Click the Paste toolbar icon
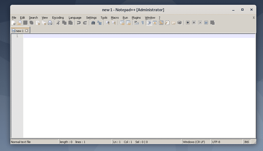This screenshot has width=263, height=151. pyautogui.click(x=71, y=23)
